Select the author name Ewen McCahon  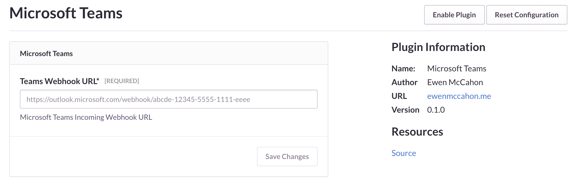point(455,82)
